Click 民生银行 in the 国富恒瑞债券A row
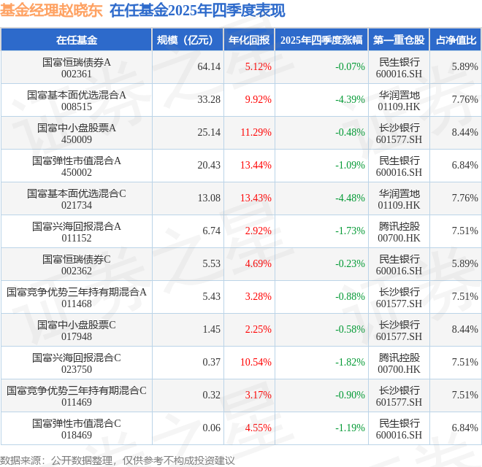The height and width of the screenshot is (467, 482). pyautogui.click(x=399, y=62)
